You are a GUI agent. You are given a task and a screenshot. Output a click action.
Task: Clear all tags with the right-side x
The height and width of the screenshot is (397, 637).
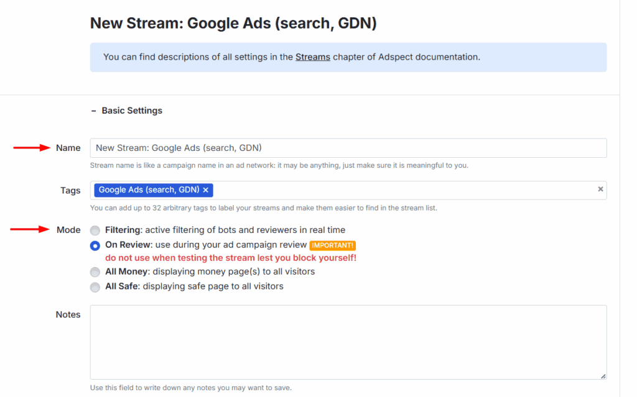click(x=600, y=189)
